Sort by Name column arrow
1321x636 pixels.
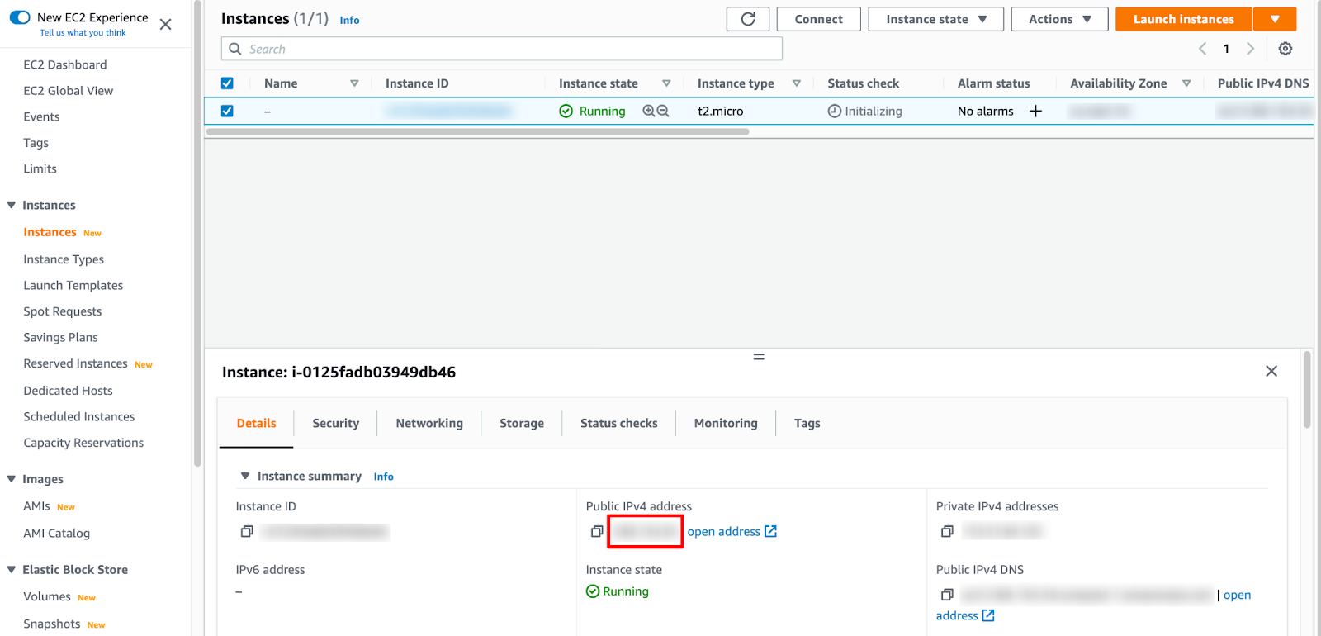(354, 83)
